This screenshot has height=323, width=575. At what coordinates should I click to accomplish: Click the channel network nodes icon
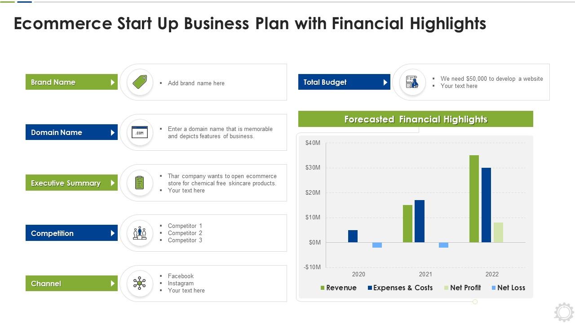click(x=140, y=283)
